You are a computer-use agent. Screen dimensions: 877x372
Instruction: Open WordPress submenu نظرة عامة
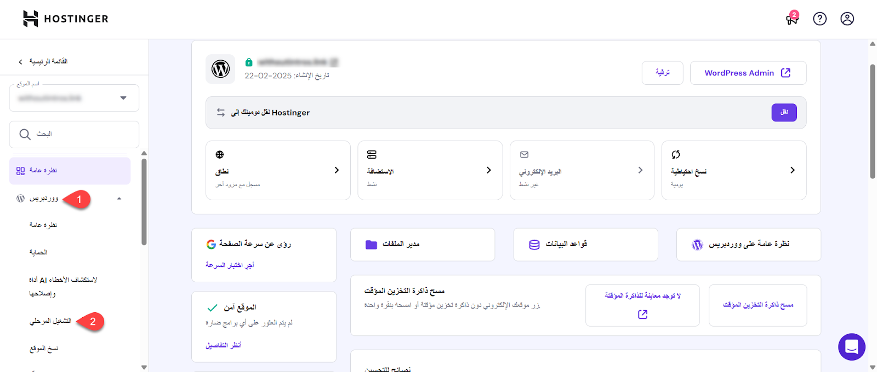coord(43,225)
